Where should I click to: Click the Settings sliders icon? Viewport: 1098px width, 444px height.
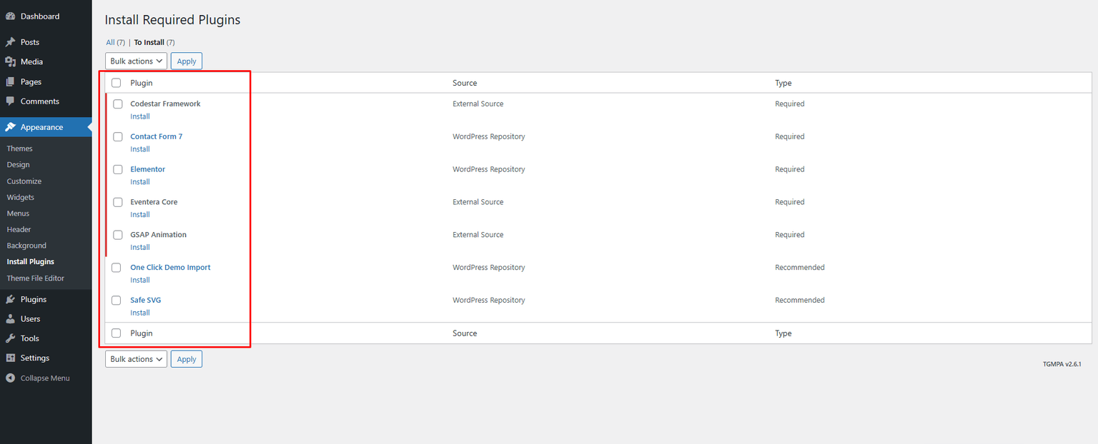10,358
